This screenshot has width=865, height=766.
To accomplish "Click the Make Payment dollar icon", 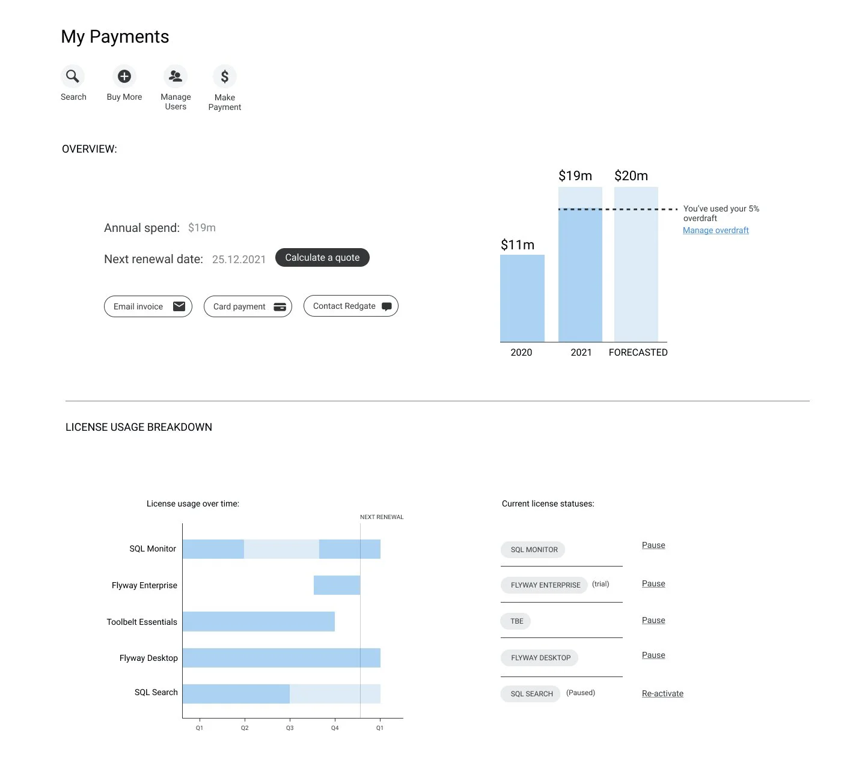I will (225, 76).
